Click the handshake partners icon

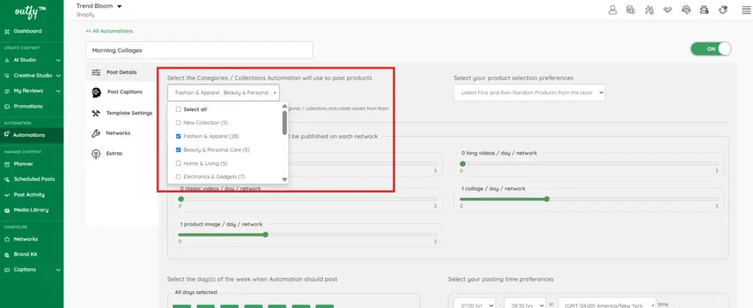(668, 10)
